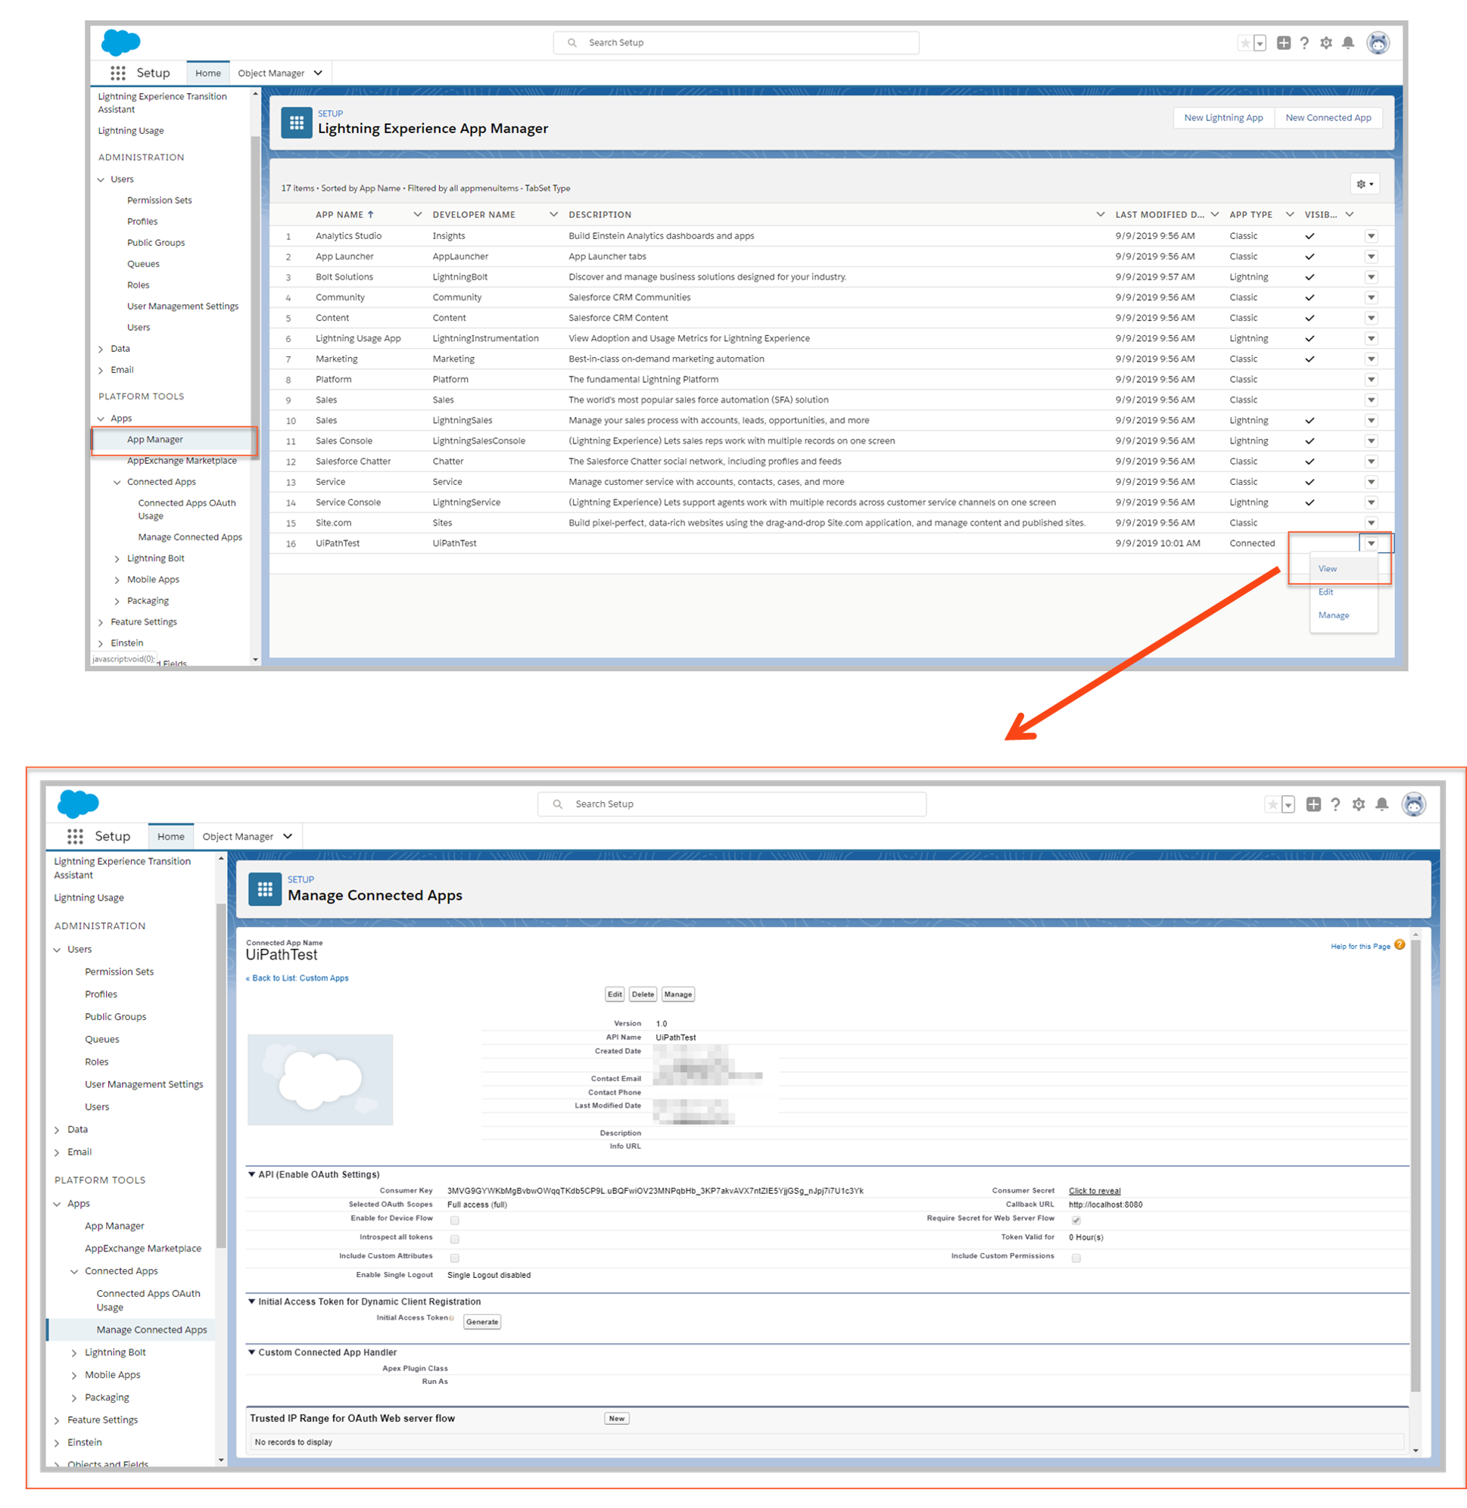Collapse Custom Connected App Handler section
Image resolution: width=1467 pixels, height=1508 pixels.
[251, 1351]
